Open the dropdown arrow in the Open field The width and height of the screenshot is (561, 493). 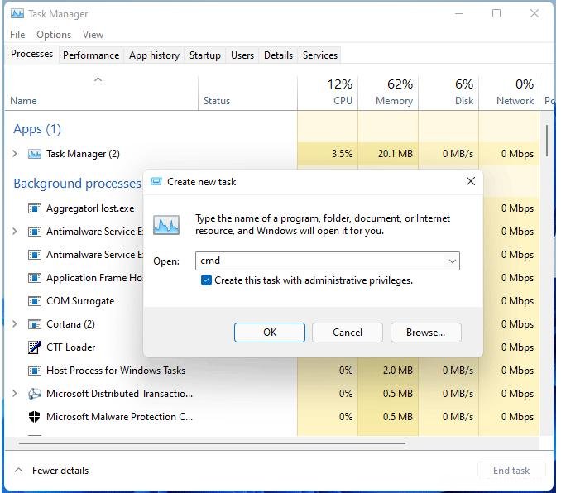tap(453, 261)
